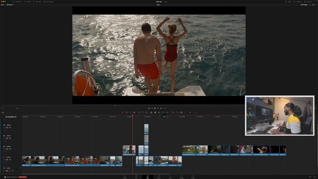Open the Metadata panel
This screenshot has height=179, width=318.
coord(298,1)
